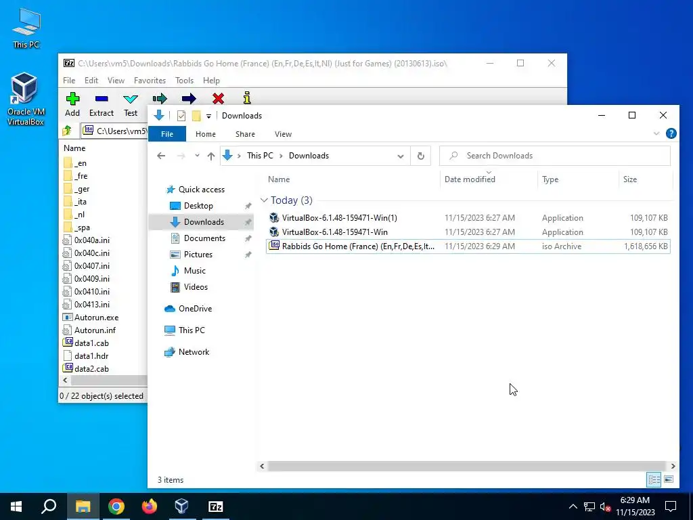
Task: Click the yellow Info icon in 7-Zip toolbar
Action: click(247, 97)
